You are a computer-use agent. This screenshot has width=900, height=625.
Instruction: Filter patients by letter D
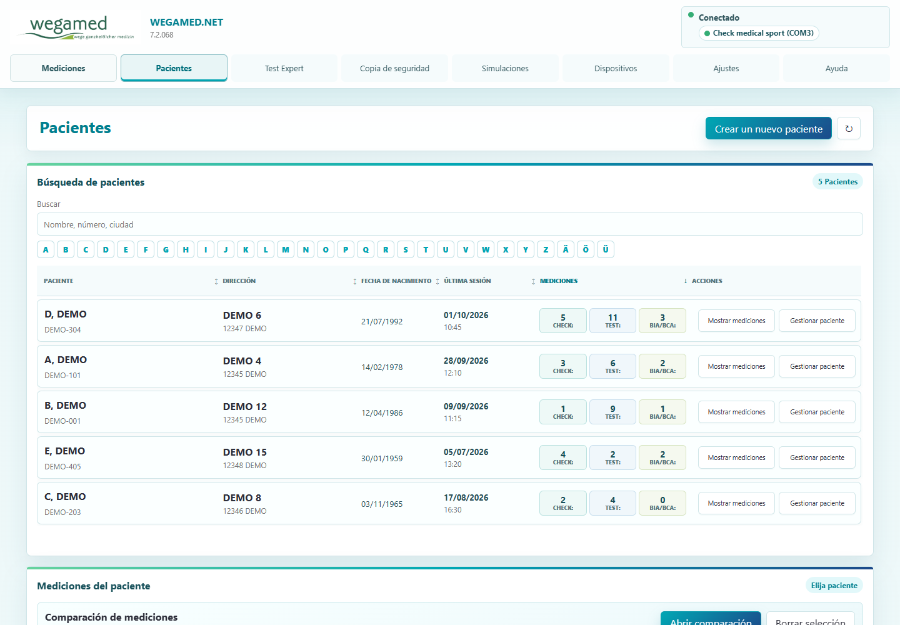[x=106, y=249]
